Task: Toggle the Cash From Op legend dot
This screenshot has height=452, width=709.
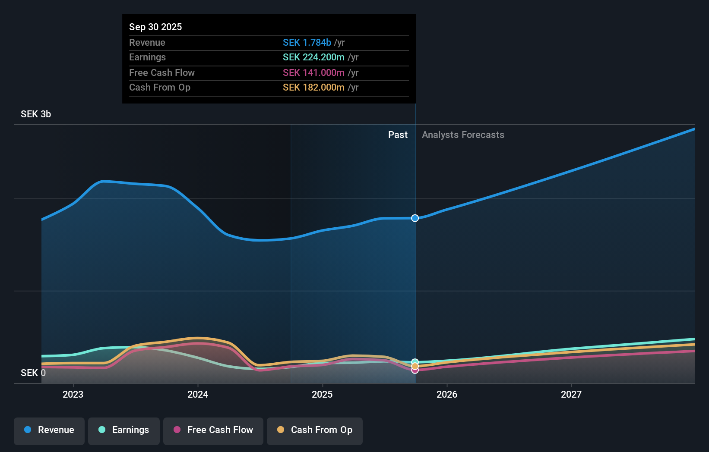Action: pyautogui.click(x=281, y=430)
